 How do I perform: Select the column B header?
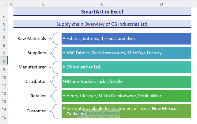pos(43,4)
